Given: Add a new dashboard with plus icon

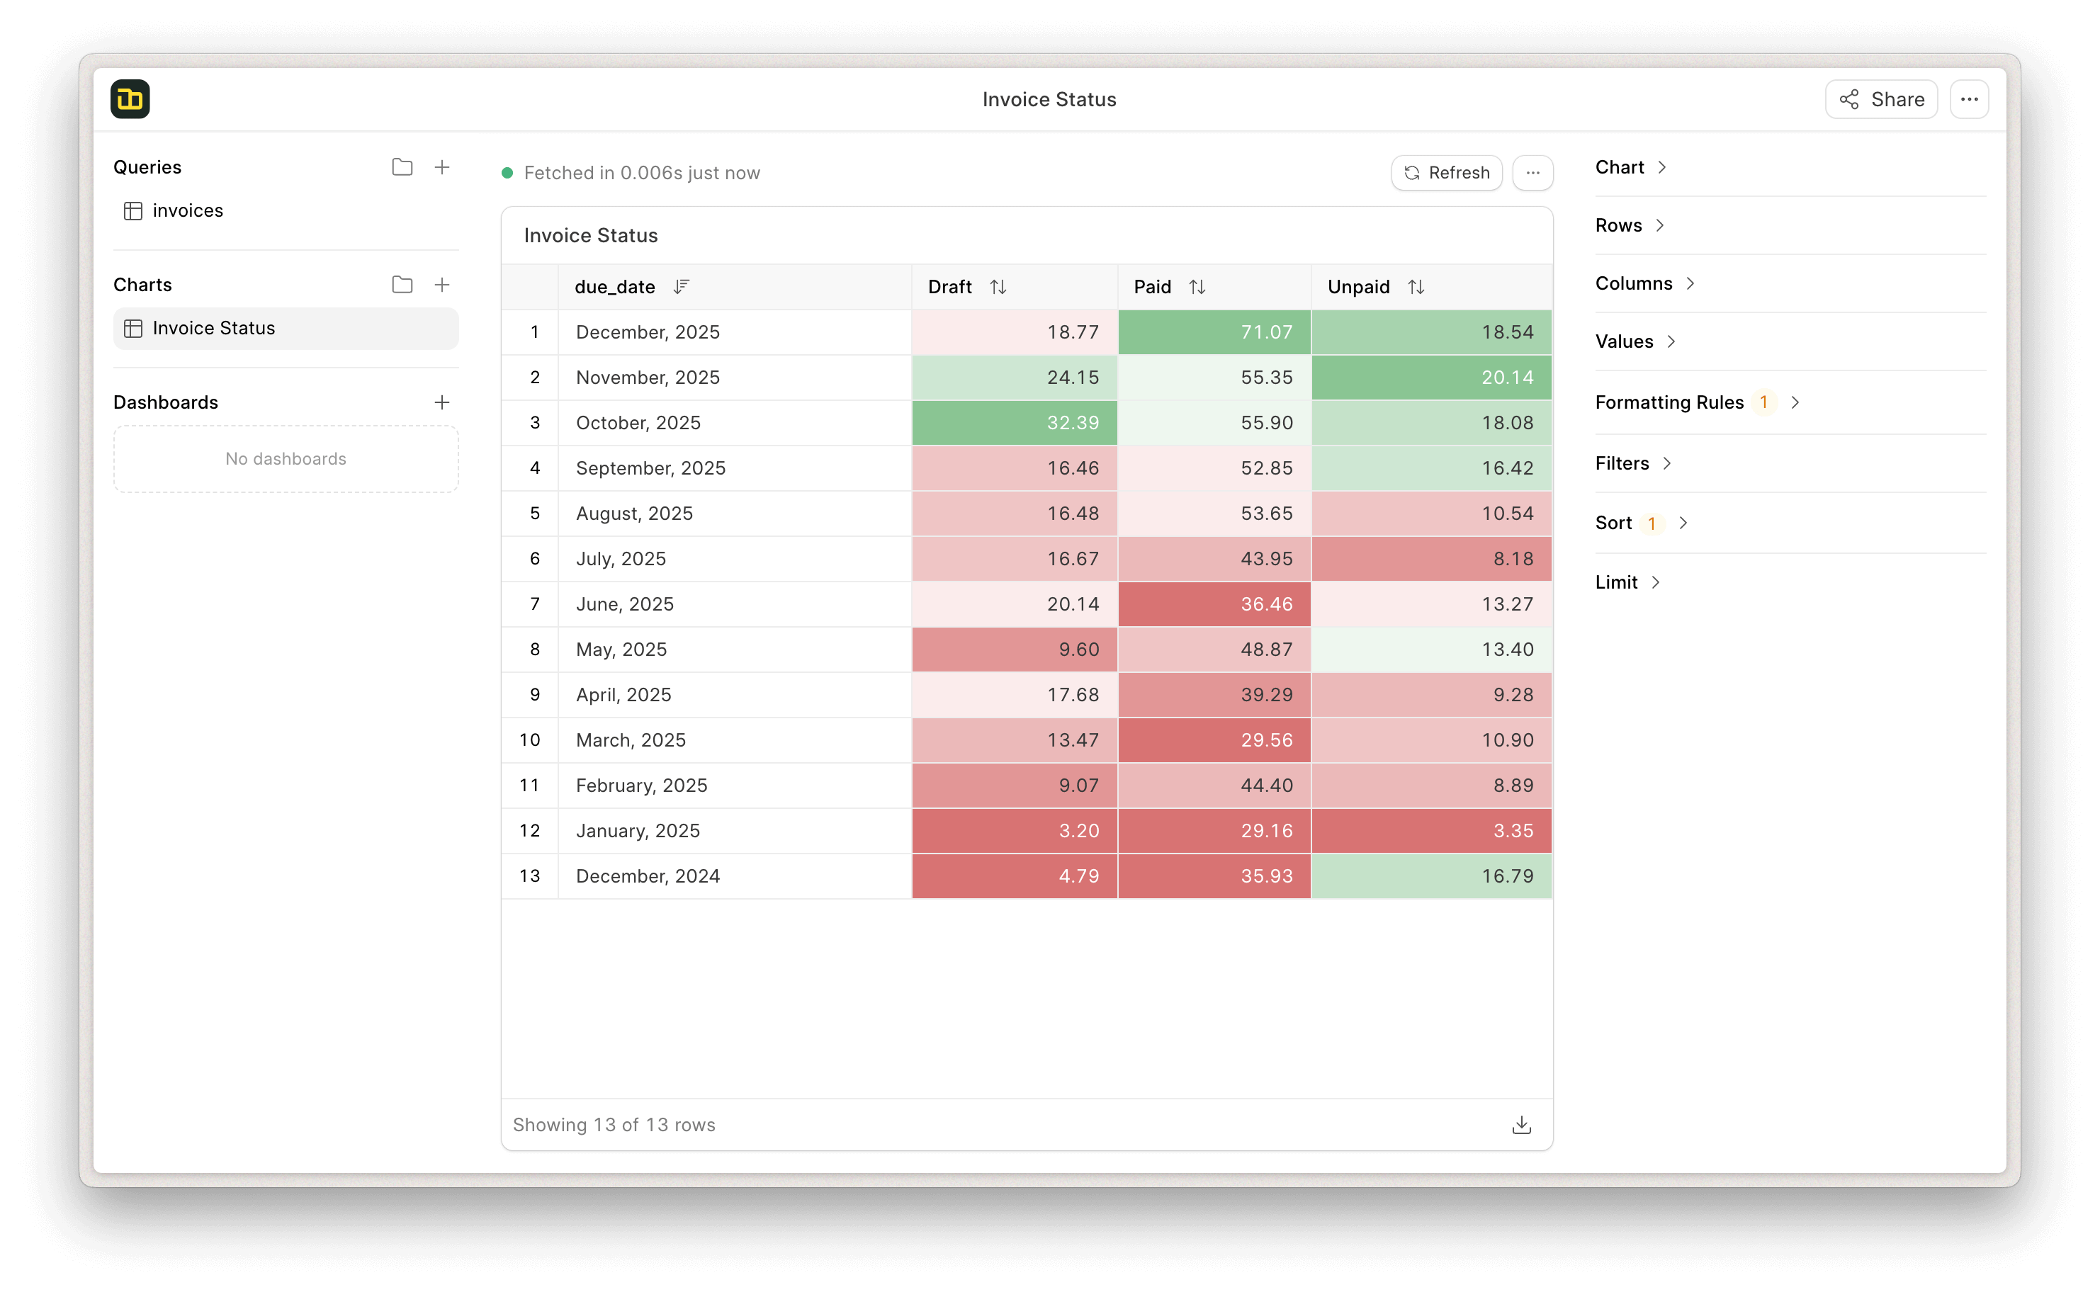Looking at the screenshot, I should pos(442,402).
